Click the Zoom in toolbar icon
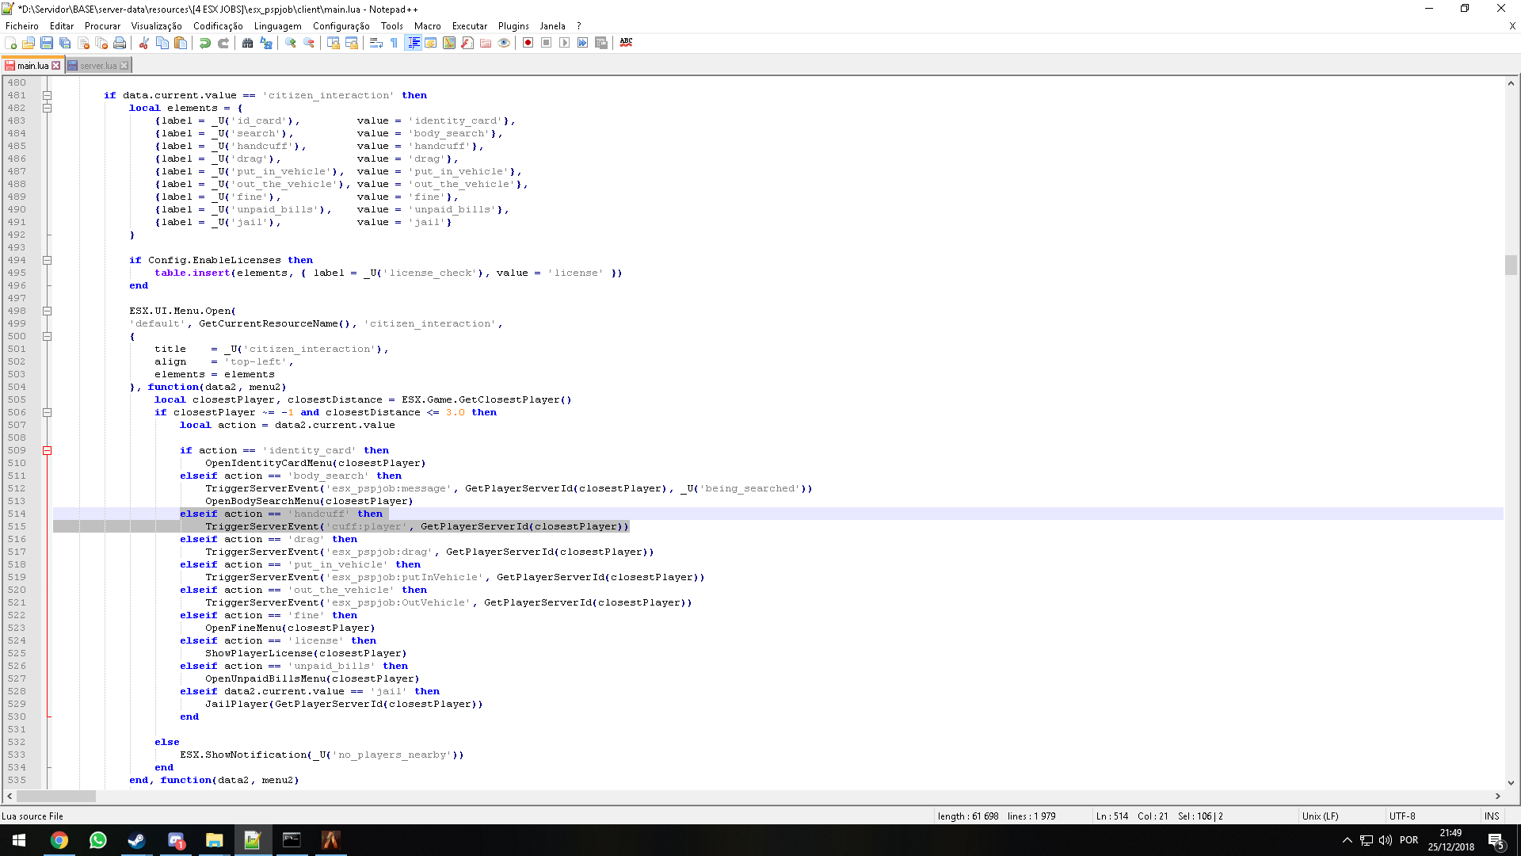 291,43
